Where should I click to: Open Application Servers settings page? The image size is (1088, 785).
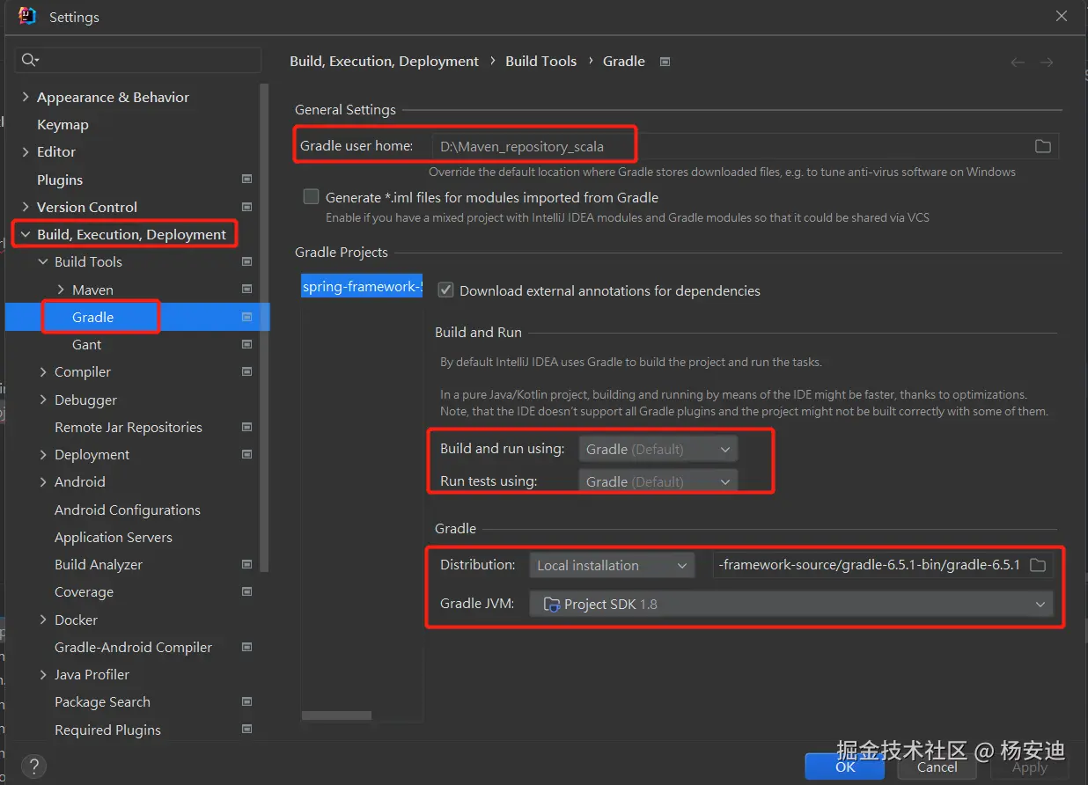click(x=114, y=537)
